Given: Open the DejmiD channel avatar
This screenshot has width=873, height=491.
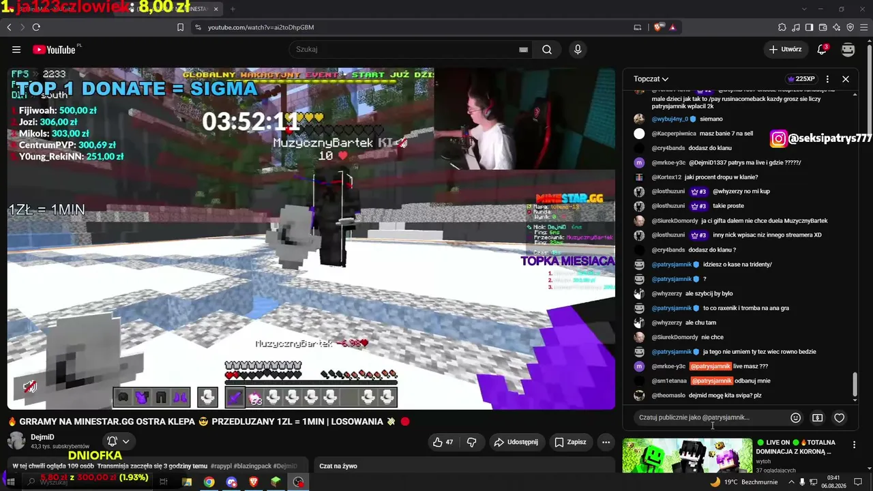Looking at the screenshot, I should click(x=16, y=441).
